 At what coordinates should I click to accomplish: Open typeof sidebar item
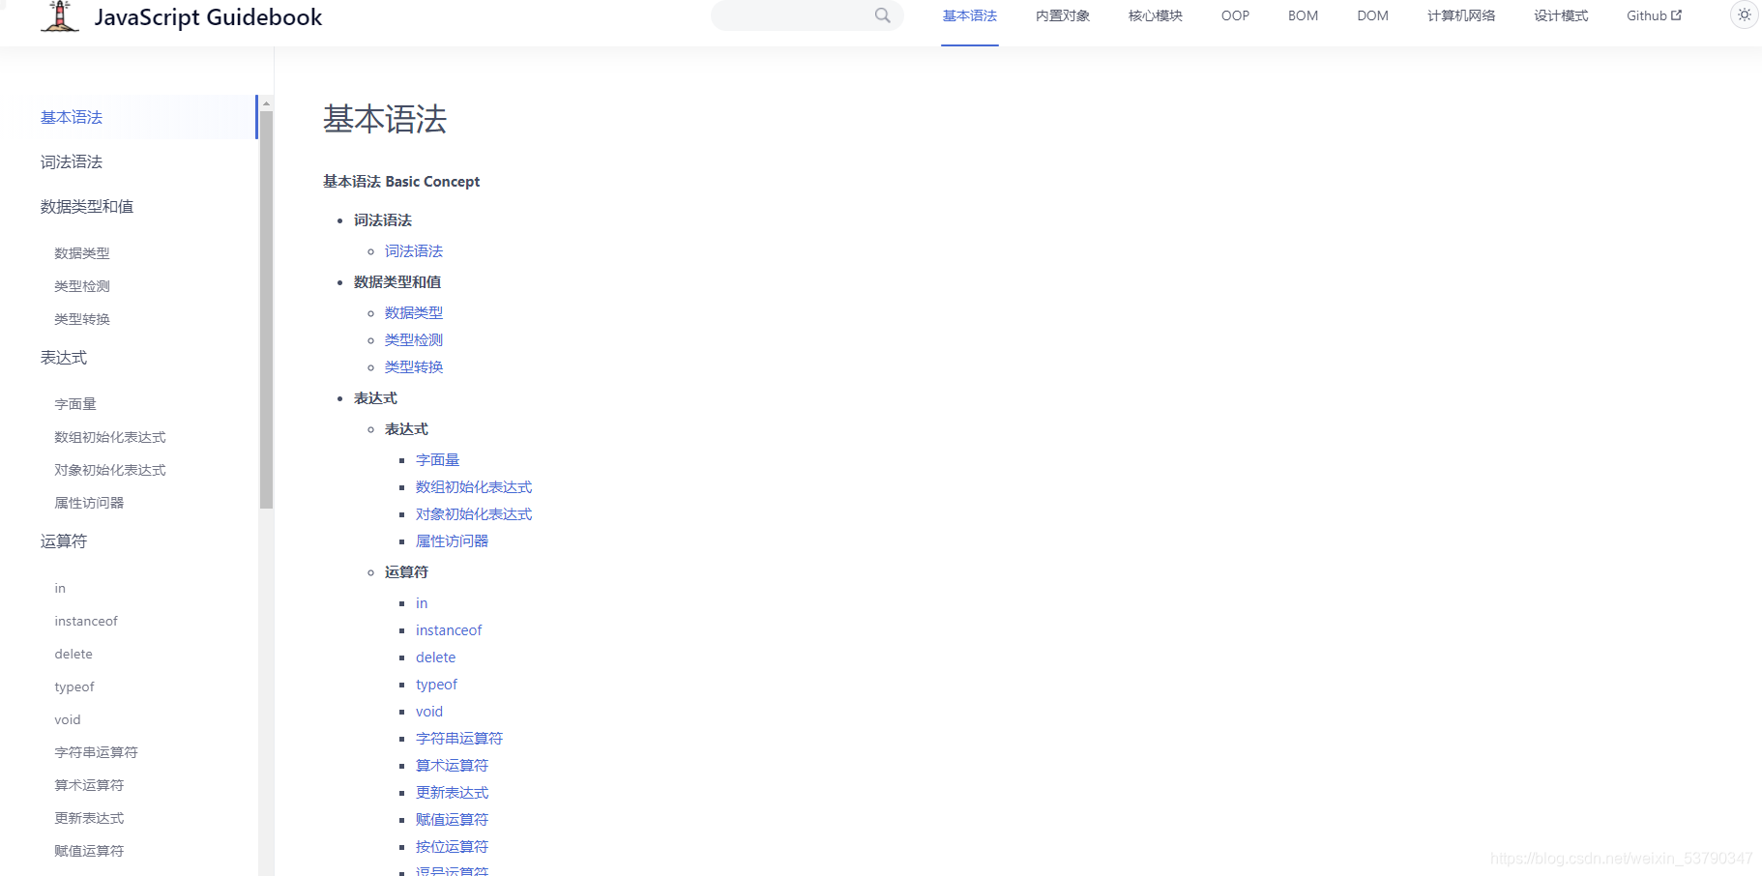[74, 686]
